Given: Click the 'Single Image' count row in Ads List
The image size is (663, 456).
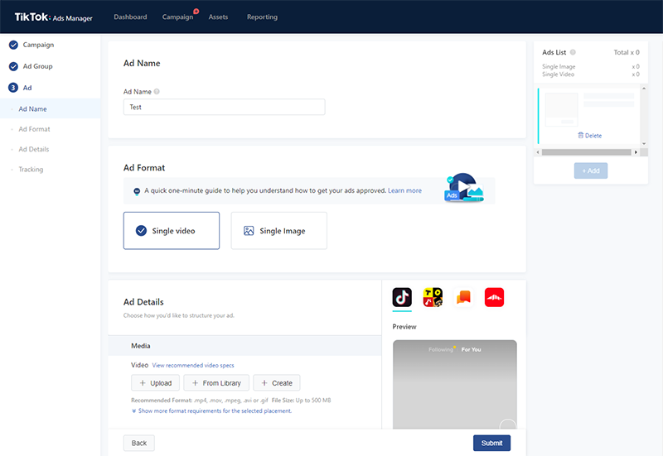Looking at the screenshot, I should 591,67.
